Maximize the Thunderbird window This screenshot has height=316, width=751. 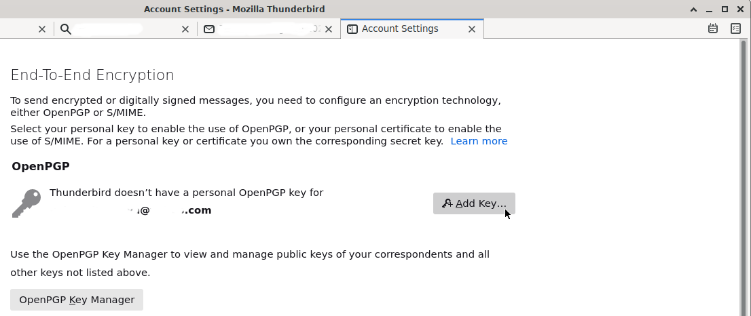[x=725, y=9]
